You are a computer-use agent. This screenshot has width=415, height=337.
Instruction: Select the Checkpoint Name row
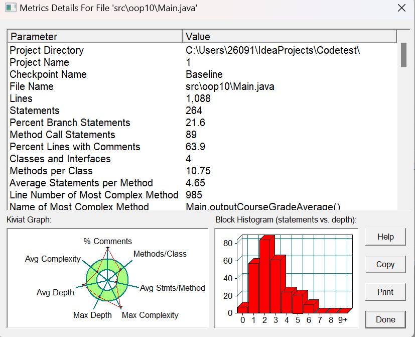[202, 74]
